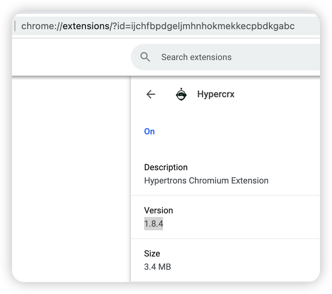Select the Hypercrx extension logo next to its name
332x294 pixels.
click(x=181, y=94)
